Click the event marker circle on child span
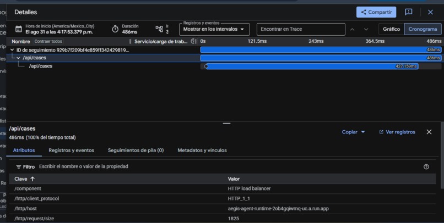The width and height of the screenshot is (444, 223). [206, 66]
